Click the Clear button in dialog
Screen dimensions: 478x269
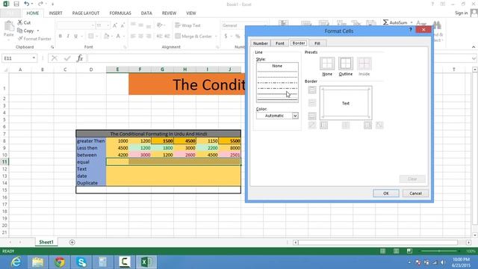click(412, 179)
